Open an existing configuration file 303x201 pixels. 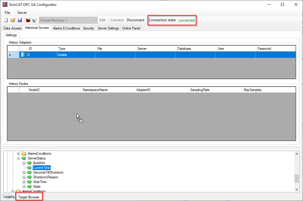coord(13,20)
